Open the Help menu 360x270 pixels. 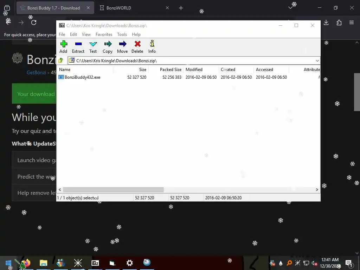(x=136, y=34)
